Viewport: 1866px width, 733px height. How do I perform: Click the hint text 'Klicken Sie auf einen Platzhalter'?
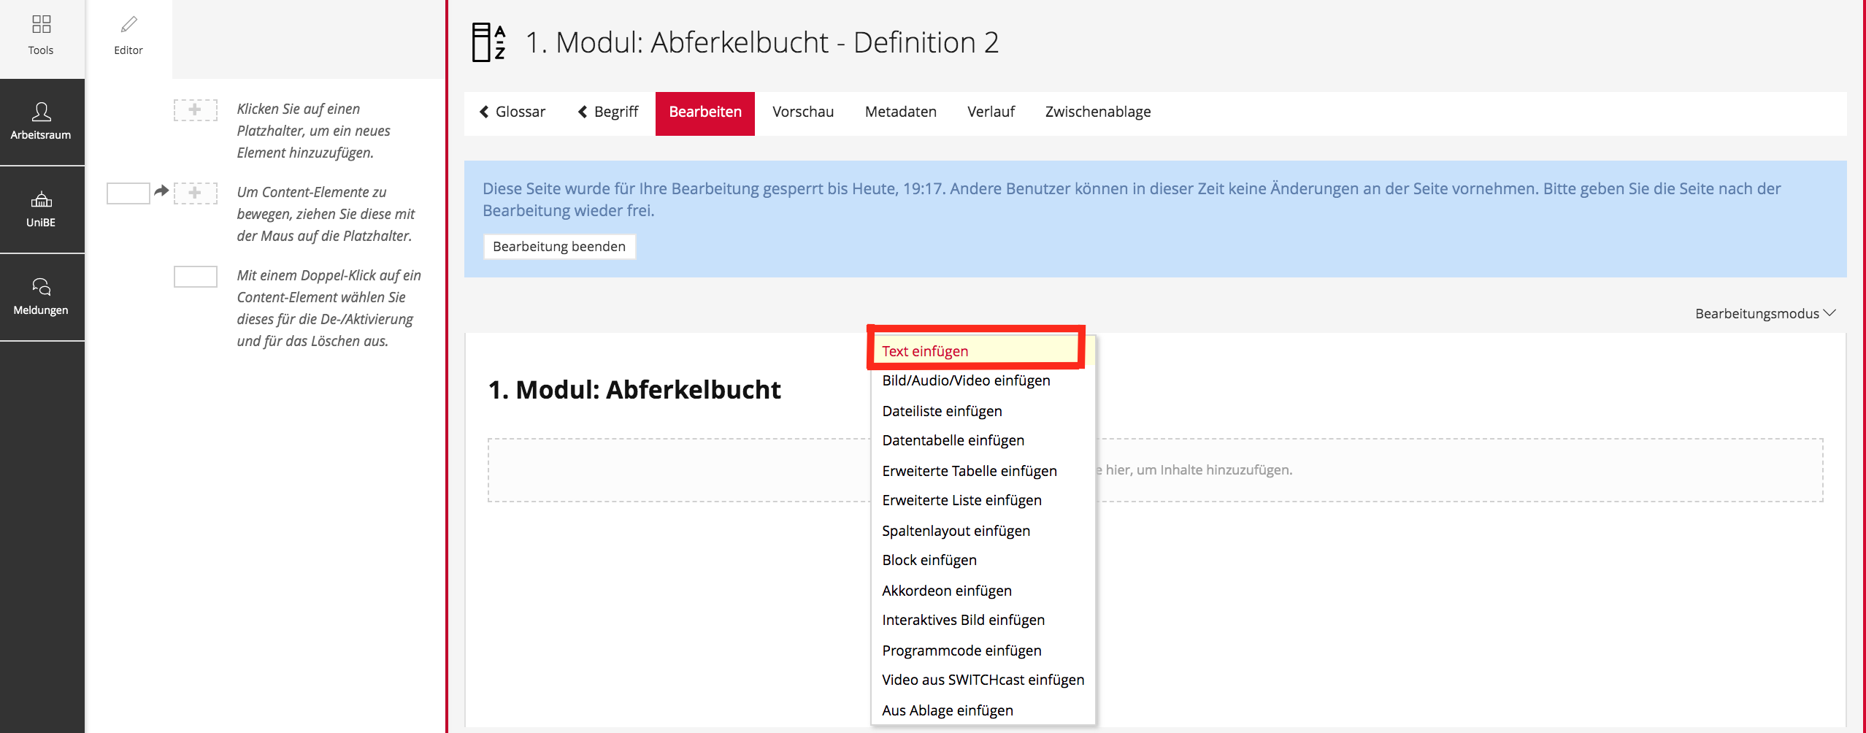pyautogui.click(x=313, y=131)
